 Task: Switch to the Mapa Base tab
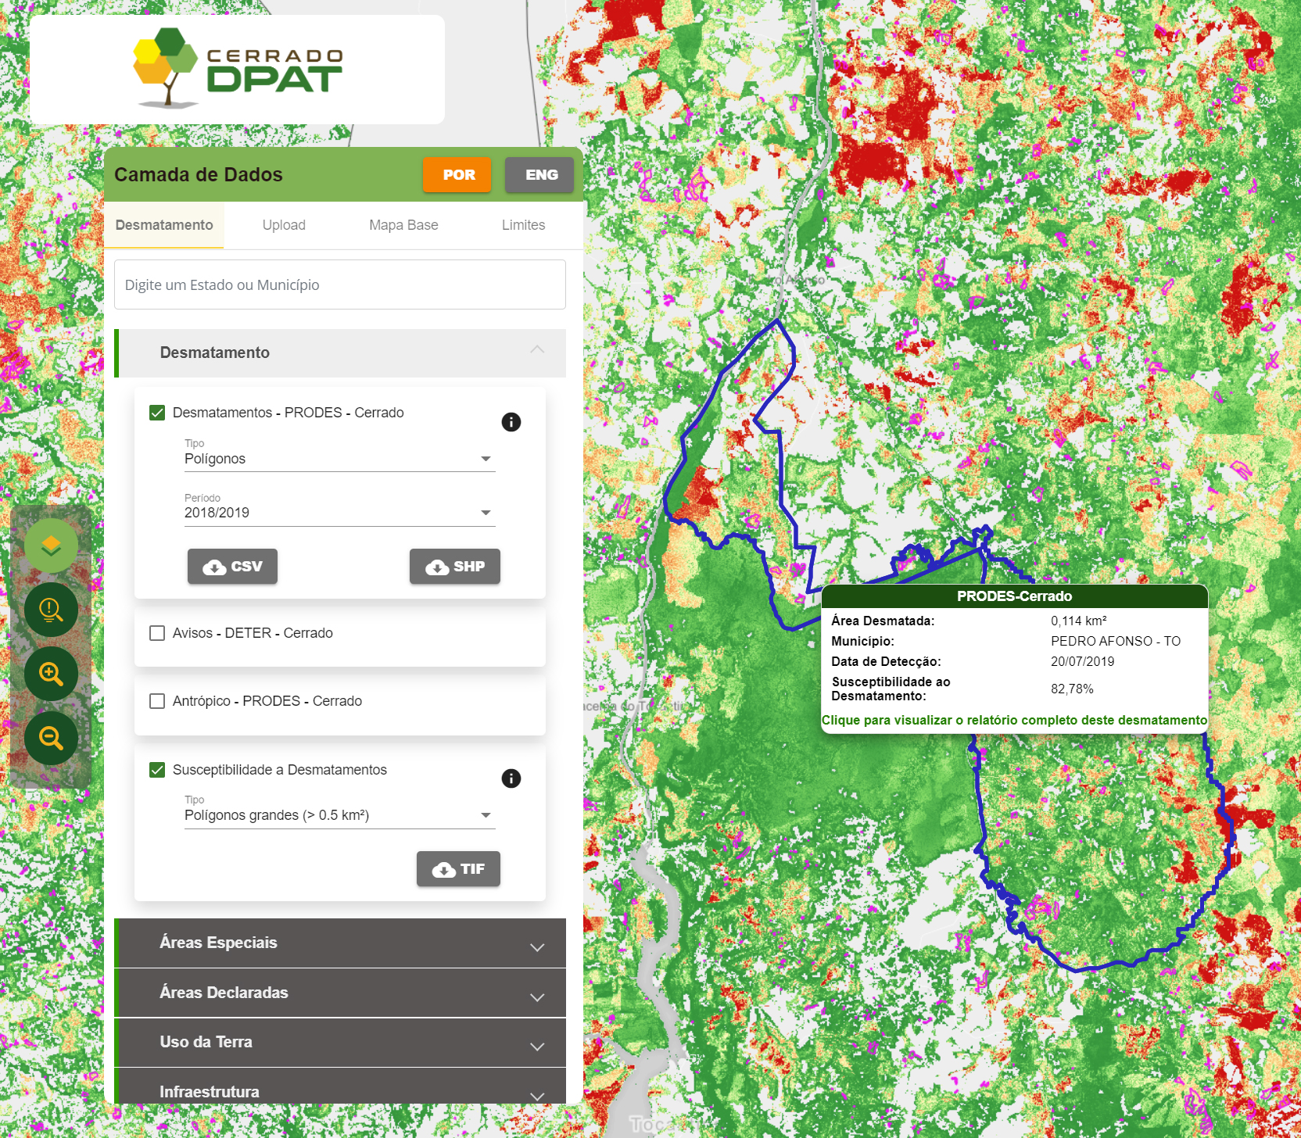pos(403,225)
